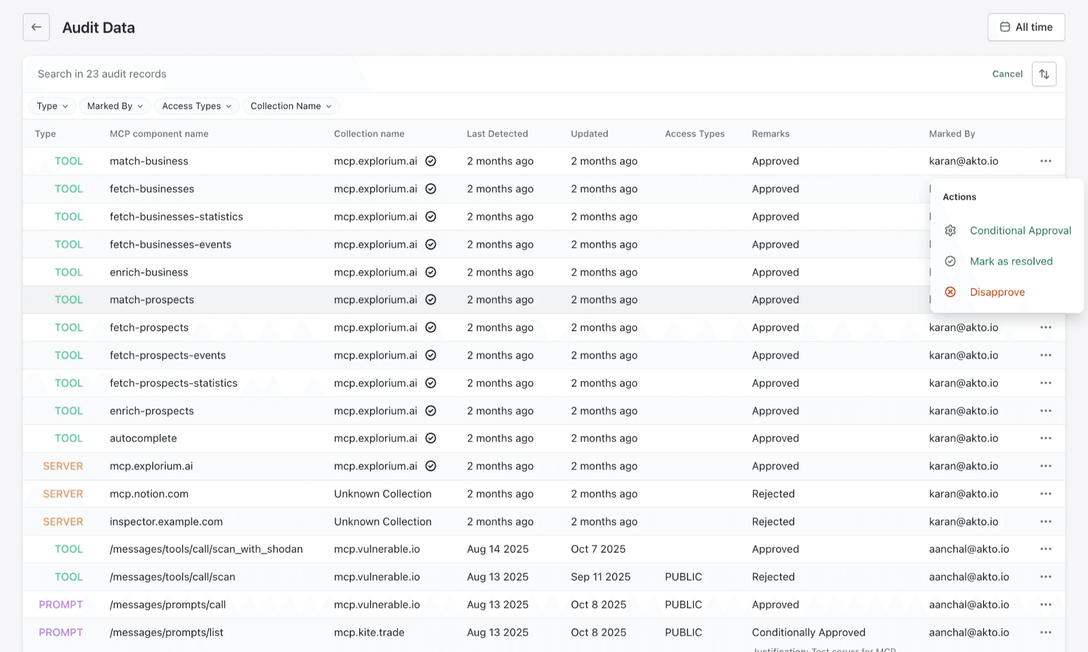Click the calendar icon in All time button
This screenshot has height=652, width=1088.
(x=1004, y=27)
